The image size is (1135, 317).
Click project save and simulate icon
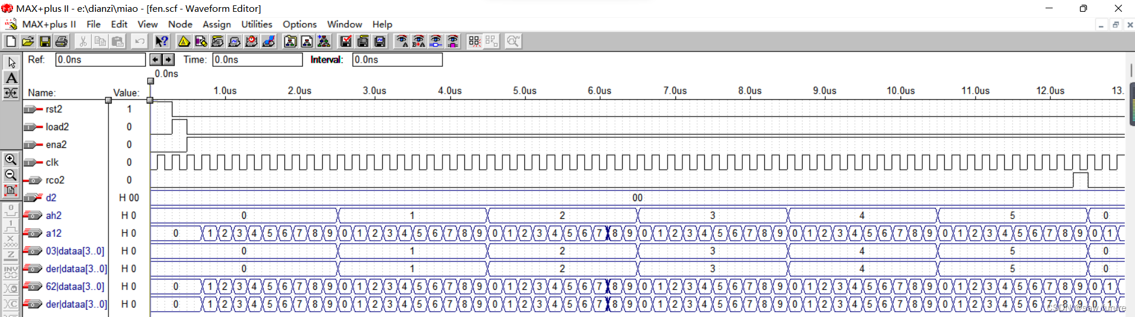[x=380, y=41]
